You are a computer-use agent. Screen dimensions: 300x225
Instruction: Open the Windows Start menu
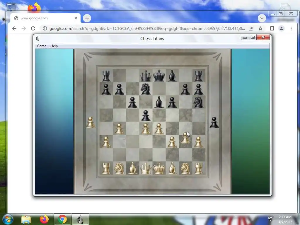[8, 219]
